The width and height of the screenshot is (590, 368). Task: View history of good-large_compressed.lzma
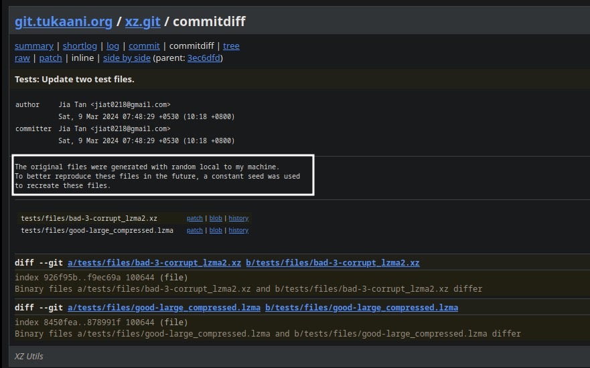pyautogui.click(x=238, y=230)
